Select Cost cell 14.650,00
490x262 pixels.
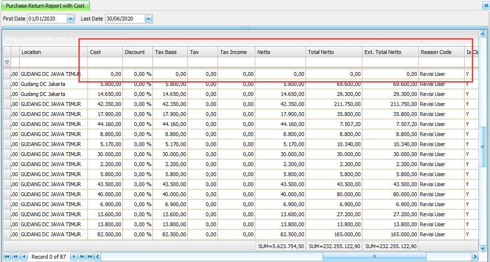[x=105, y=94]
